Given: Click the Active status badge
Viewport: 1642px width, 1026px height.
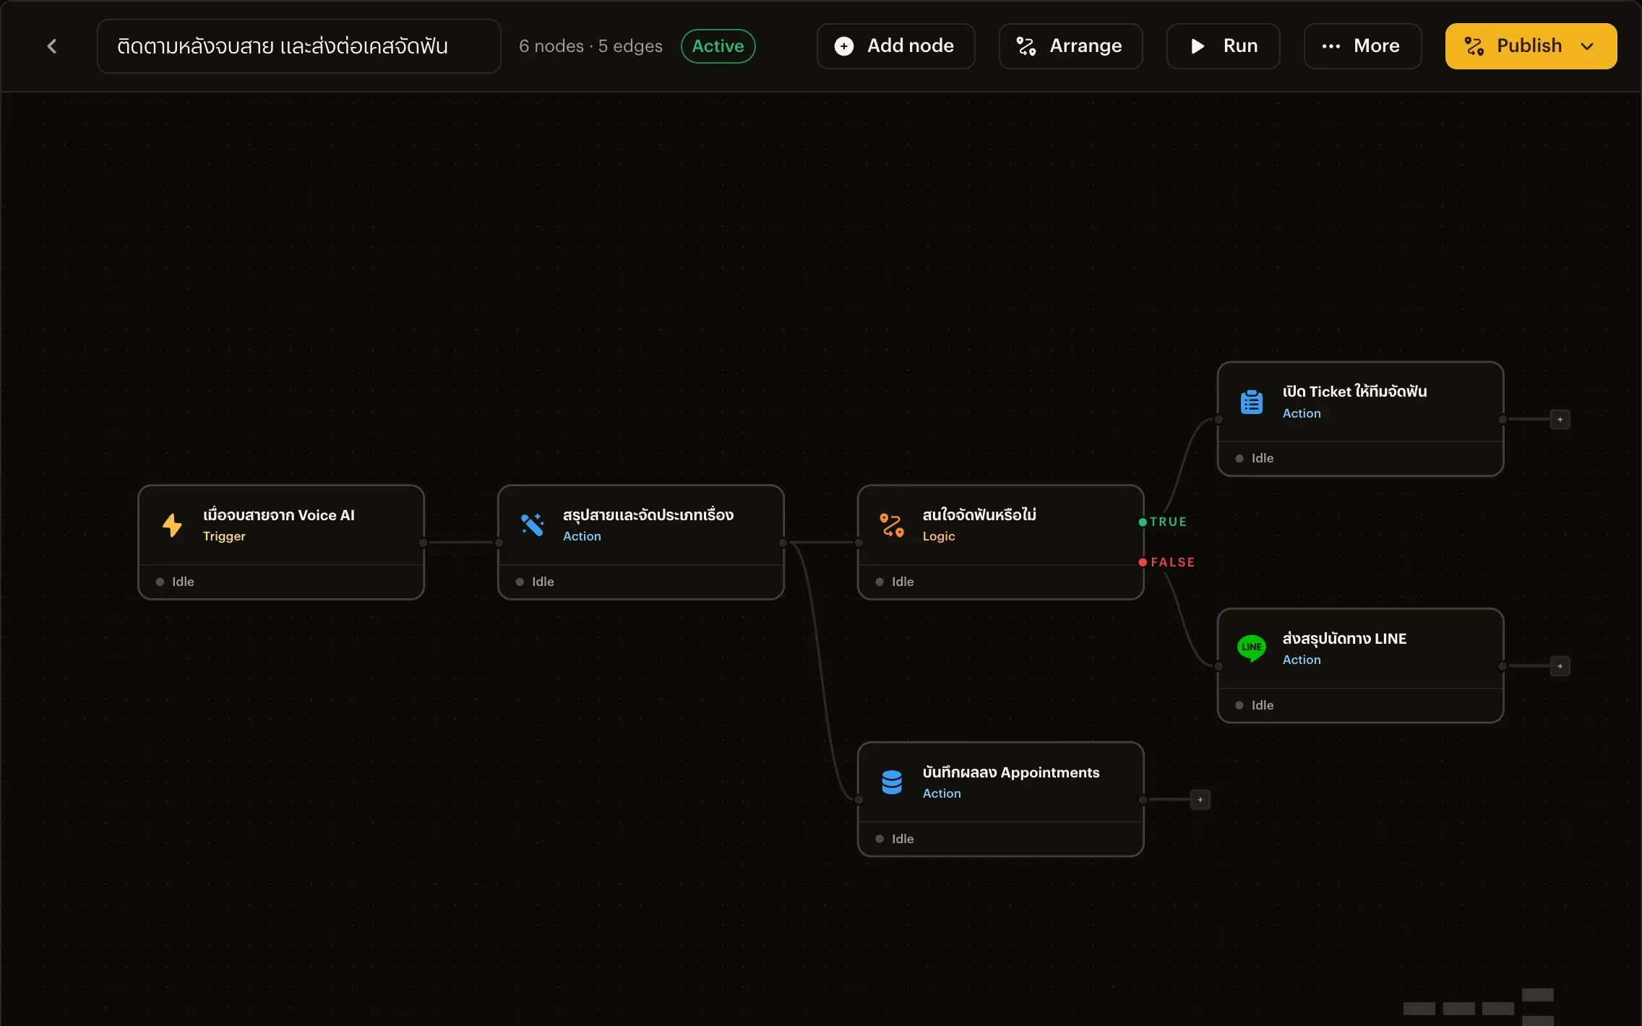Looking at the screenshot, I should pyautogui.click(x=718, y=46).
